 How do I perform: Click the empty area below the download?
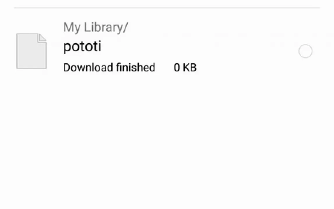point(167,140)
